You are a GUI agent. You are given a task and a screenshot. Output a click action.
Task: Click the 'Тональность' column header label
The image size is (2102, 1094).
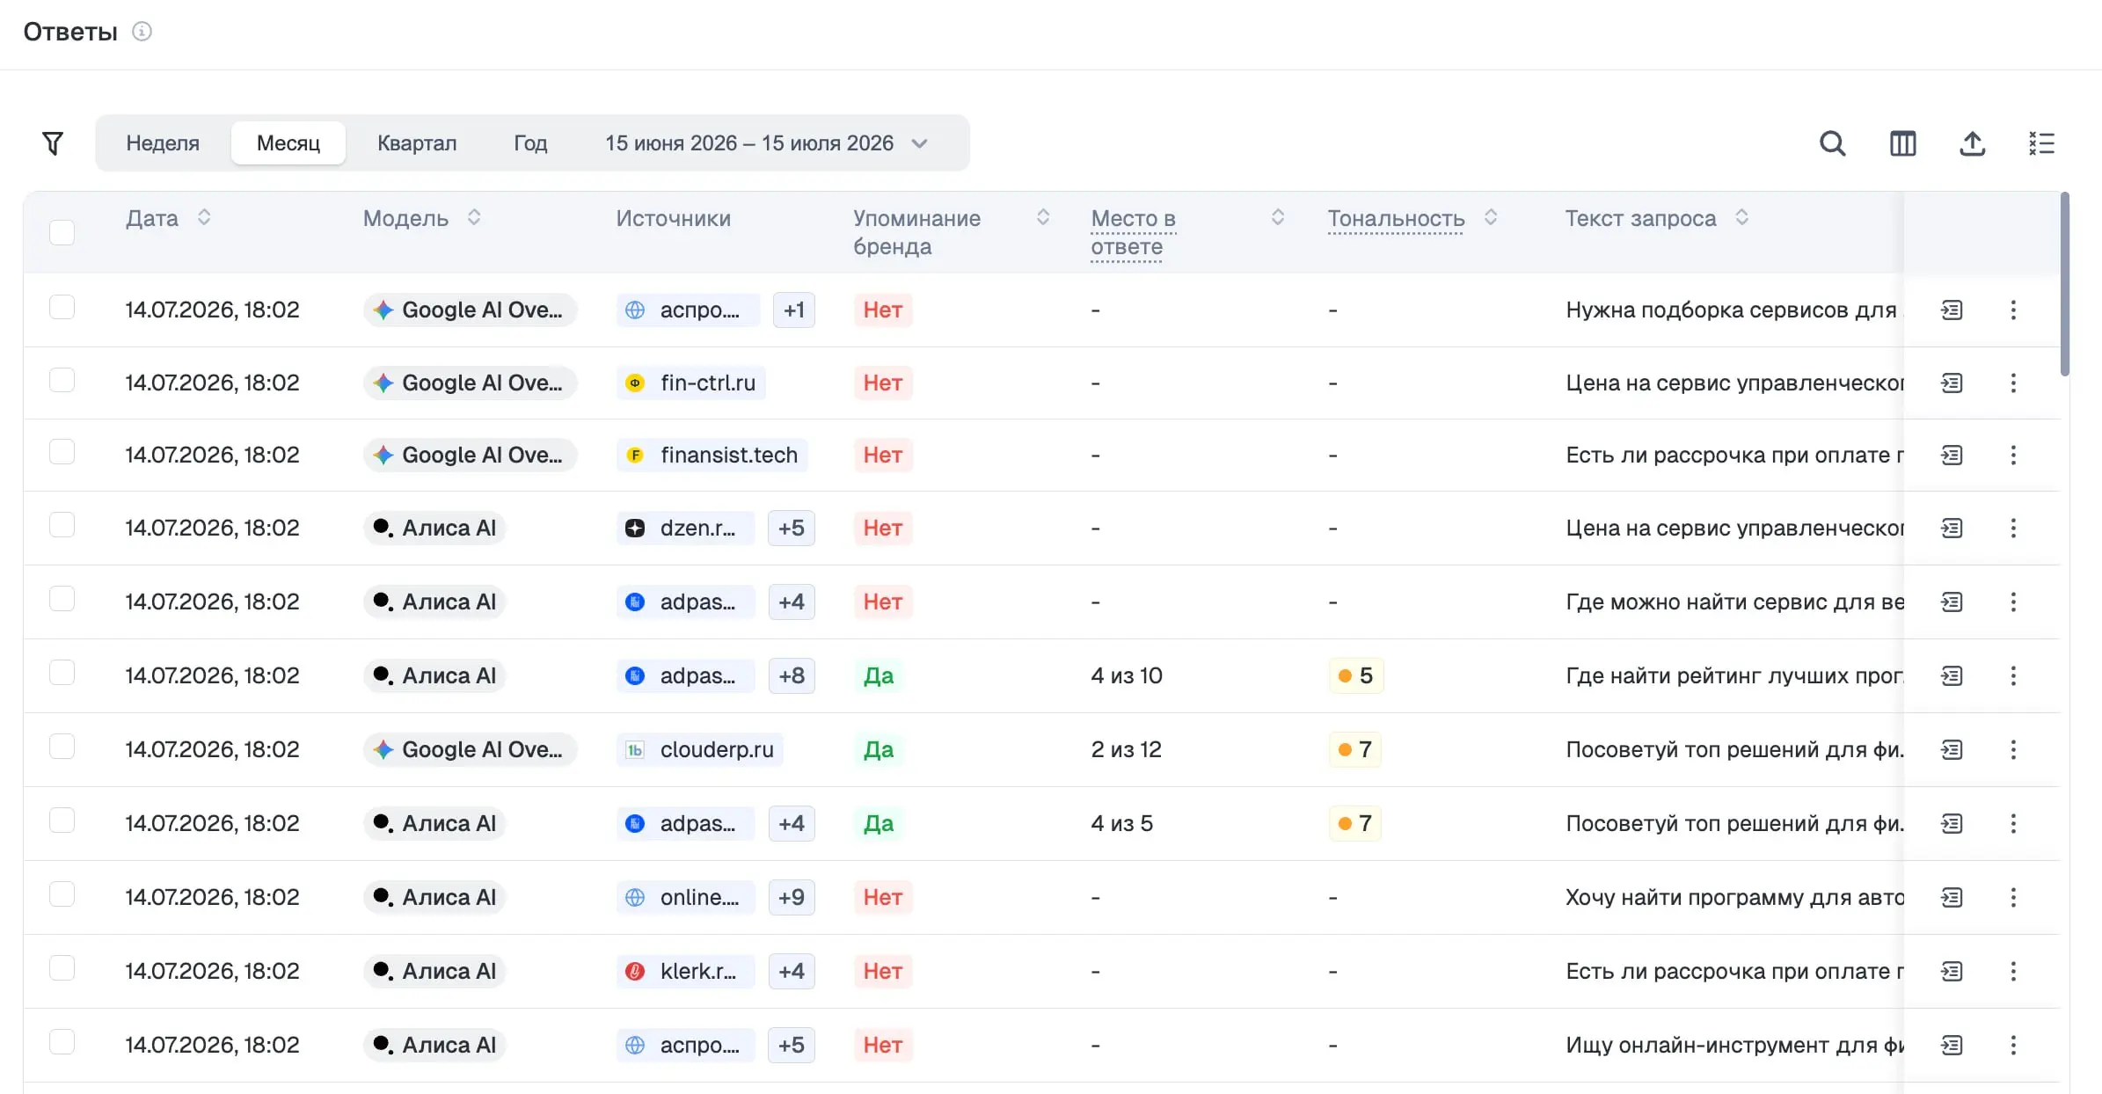click(x=1396, y=218)
